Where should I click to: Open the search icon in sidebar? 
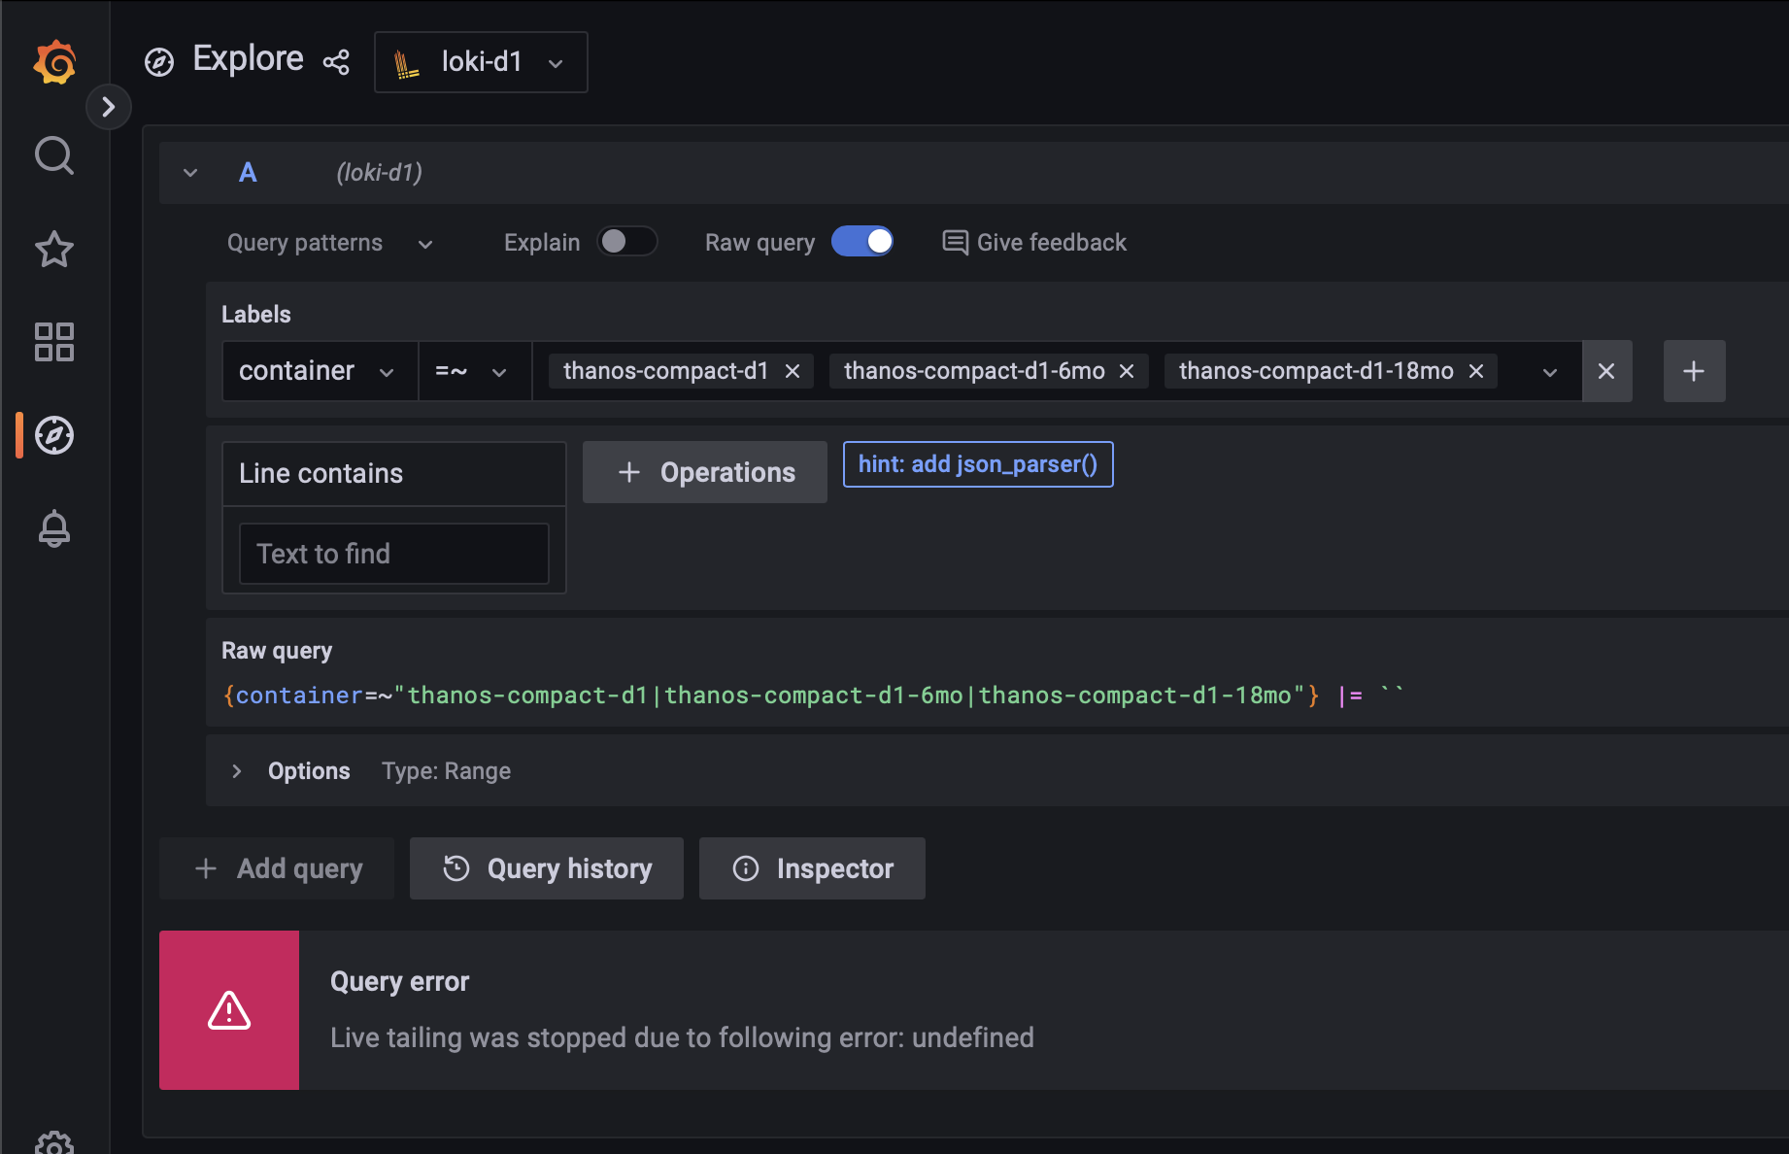(x=54, y=155)
